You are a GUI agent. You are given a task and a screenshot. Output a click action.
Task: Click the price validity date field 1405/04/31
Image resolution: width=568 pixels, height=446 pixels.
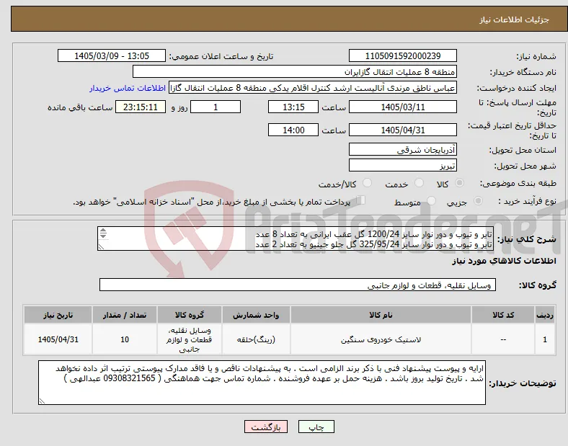402,130
